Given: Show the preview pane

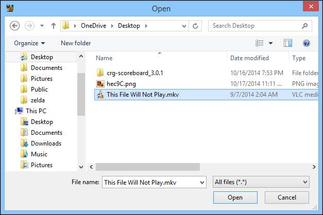Looking at the screenshot, I should (288, 43).
